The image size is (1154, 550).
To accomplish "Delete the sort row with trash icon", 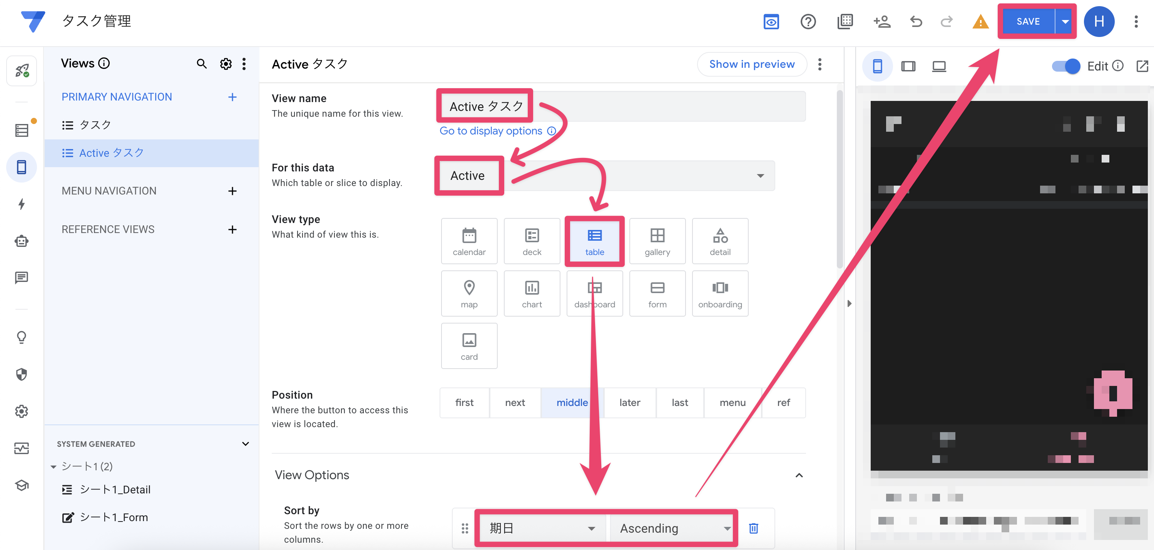I will coord(754,528).
